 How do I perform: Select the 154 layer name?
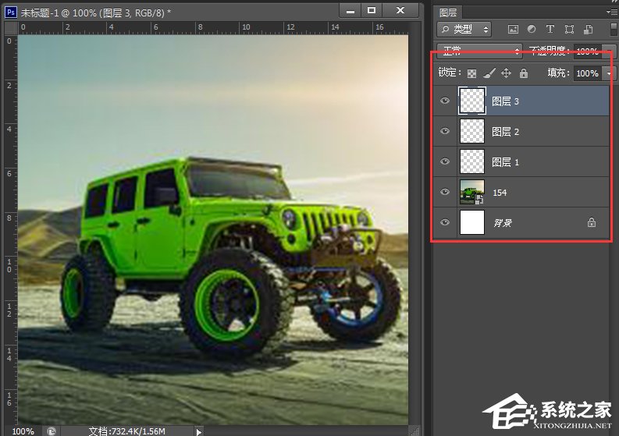(500, 193)
